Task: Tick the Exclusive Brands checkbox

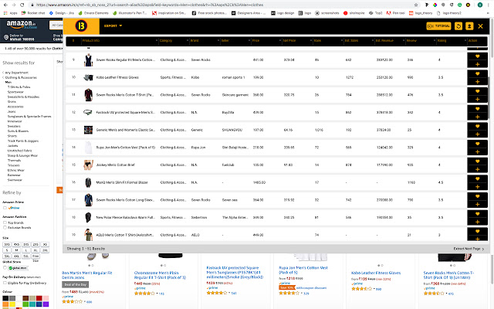Action: coord(5,227)
